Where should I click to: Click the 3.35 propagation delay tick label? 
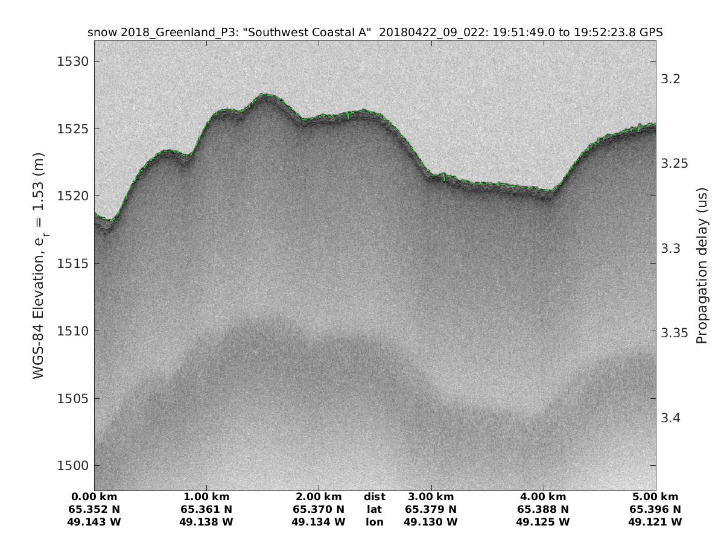coord(675,333)
